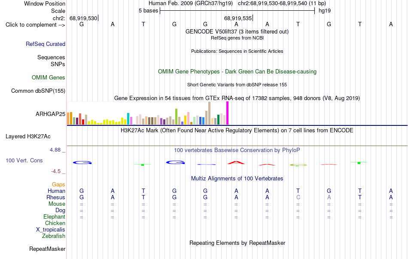Click the 'Human Feb. 2009 (GRCh37/hg19)' assembly text
Screen dimensions: 408x259
pyautogui.click(x=191, y=3)
